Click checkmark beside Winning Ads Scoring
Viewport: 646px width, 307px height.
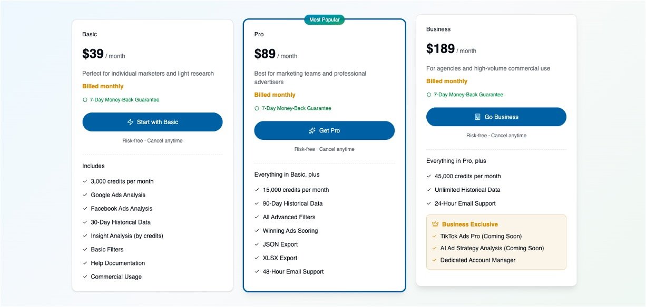point(257,231)
